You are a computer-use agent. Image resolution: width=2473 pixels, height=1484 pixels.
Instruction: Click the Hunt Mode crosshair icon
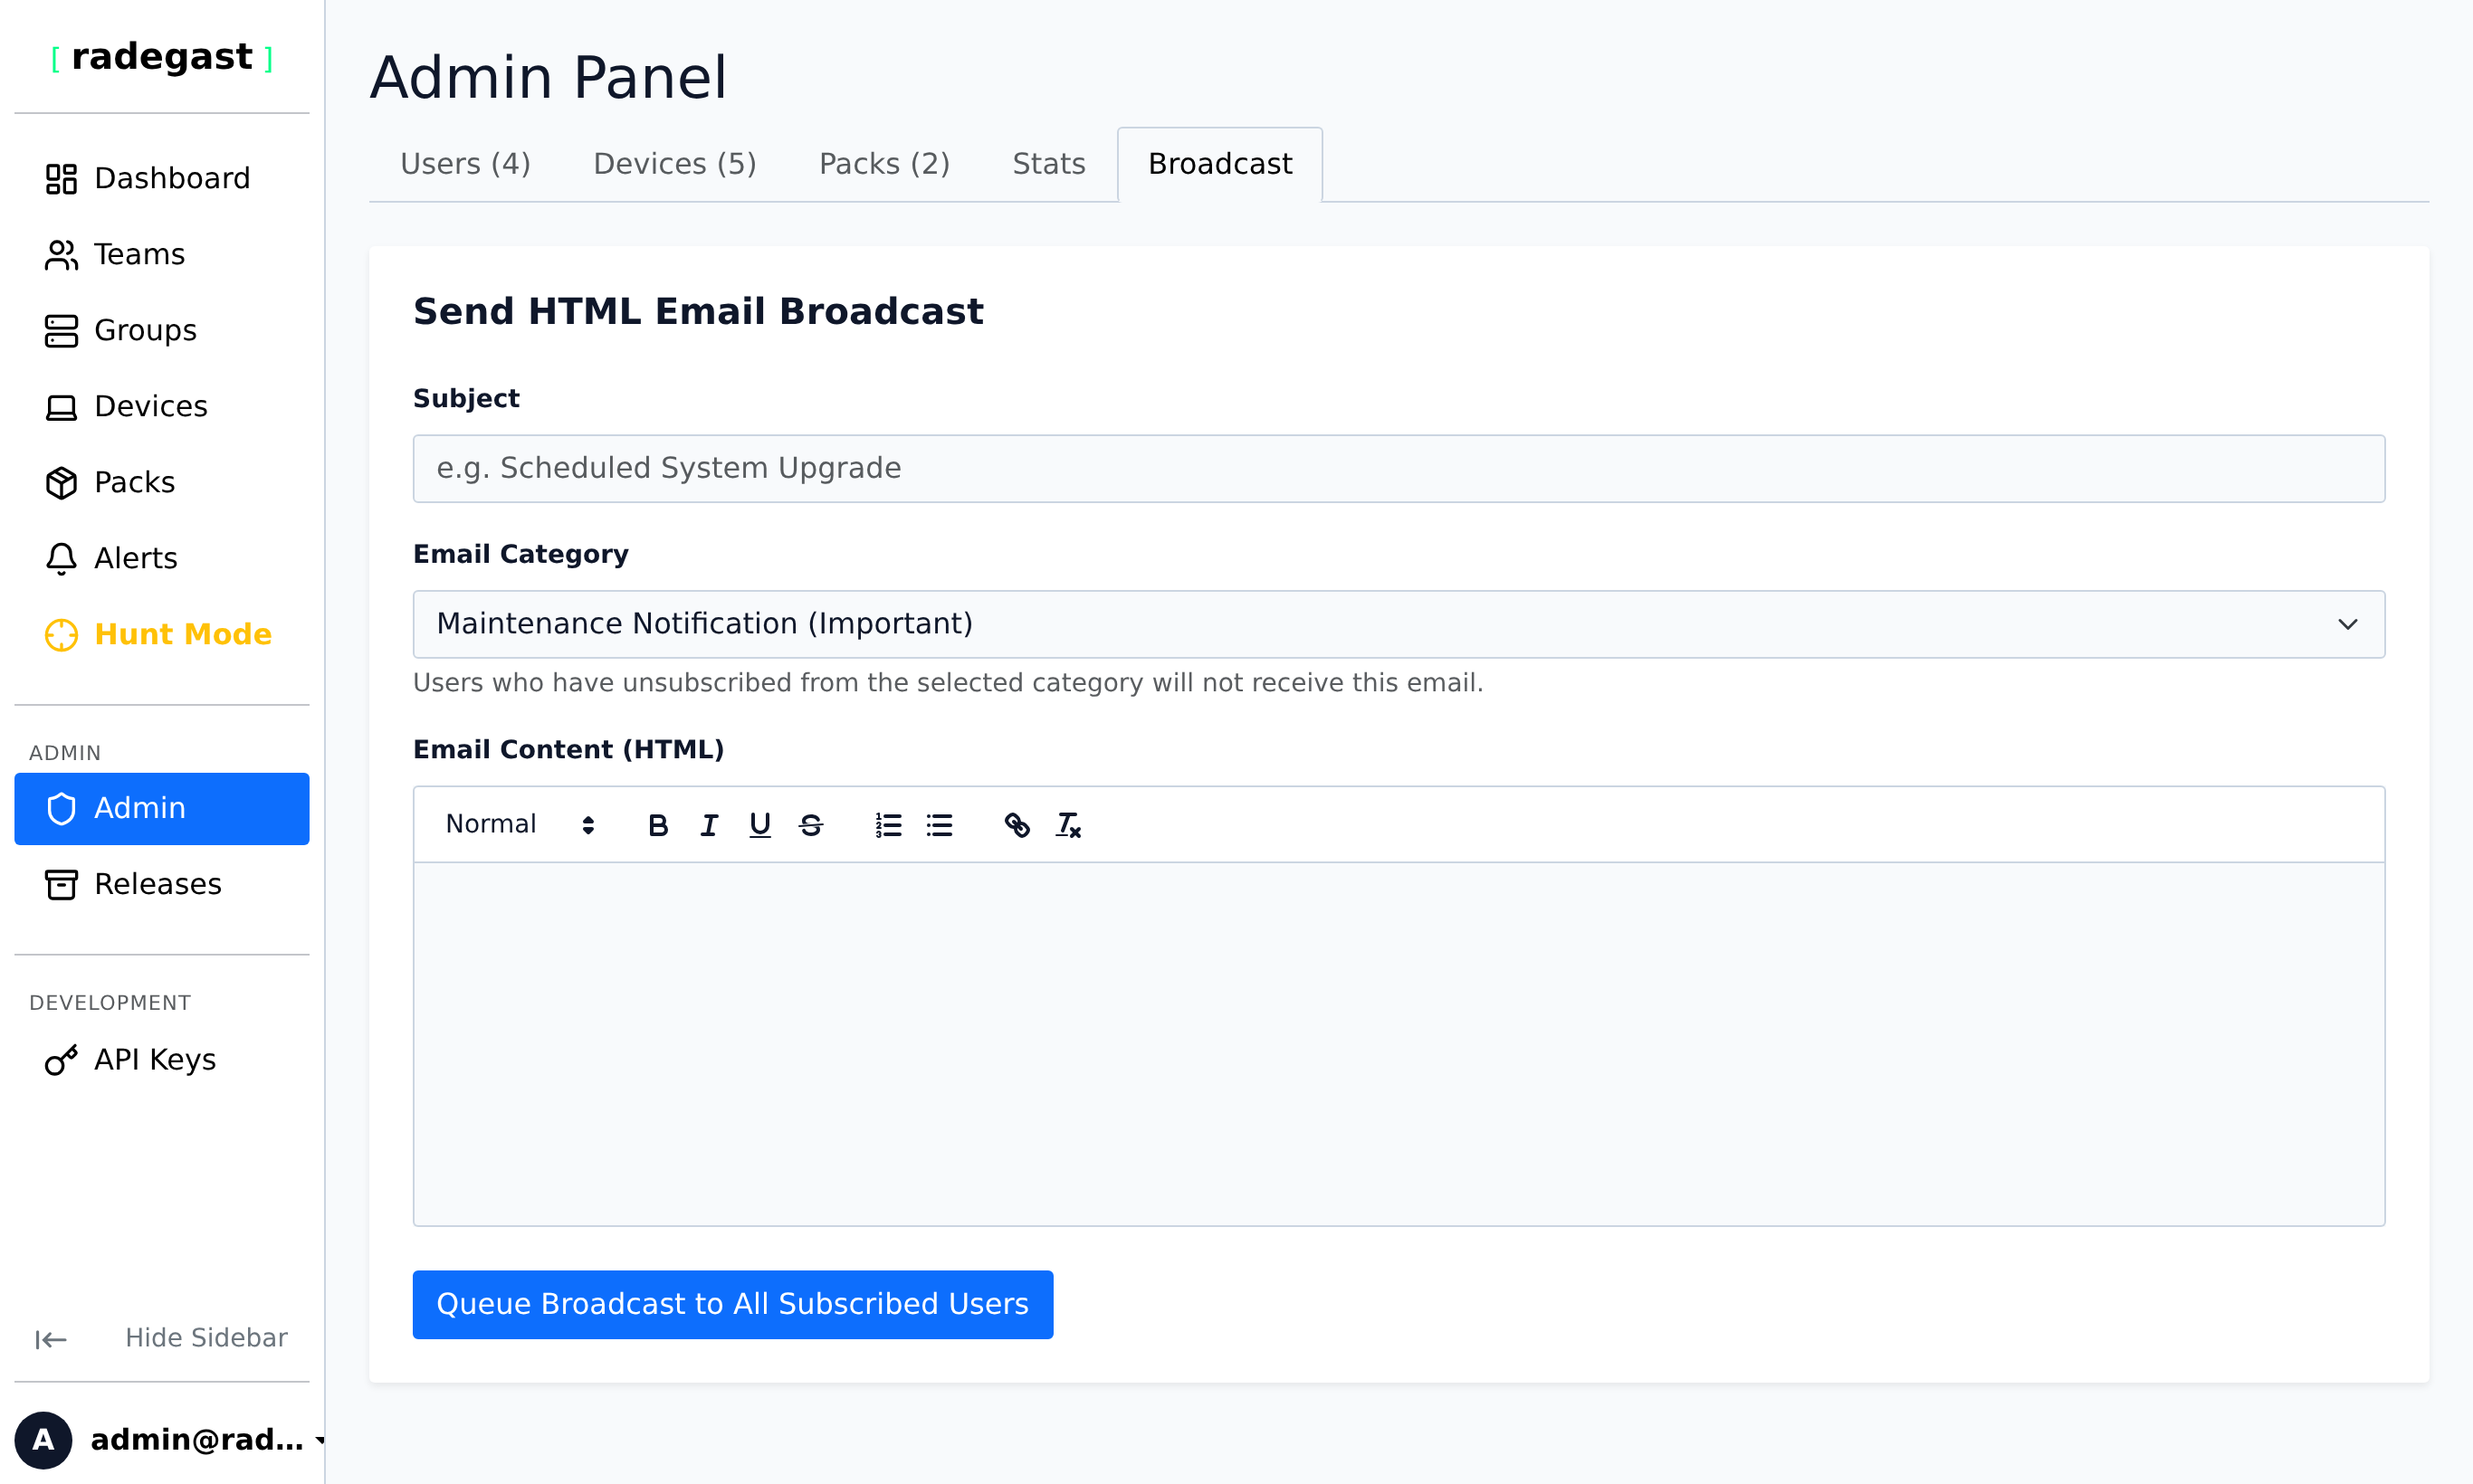click(x=61, y=635)
